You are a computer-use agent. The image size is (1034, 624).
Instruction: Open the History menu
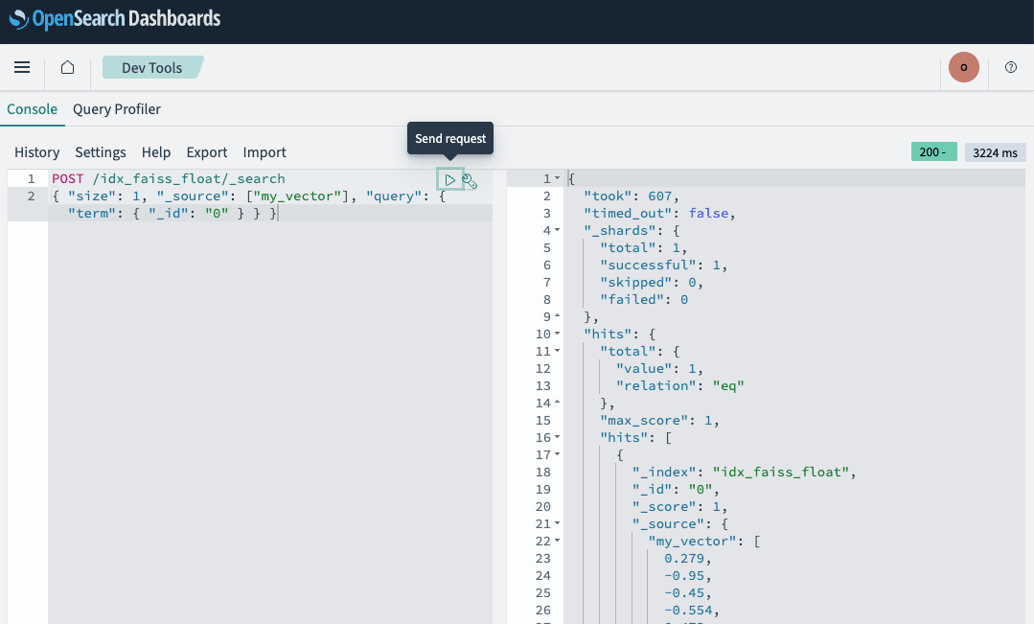pos(37,152)
